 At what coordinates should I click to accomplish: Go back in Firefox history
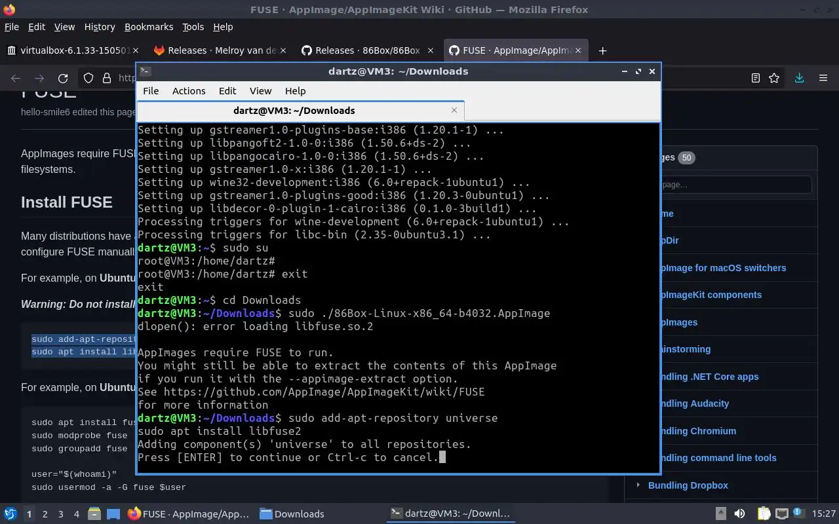click(x=16, y=79)
